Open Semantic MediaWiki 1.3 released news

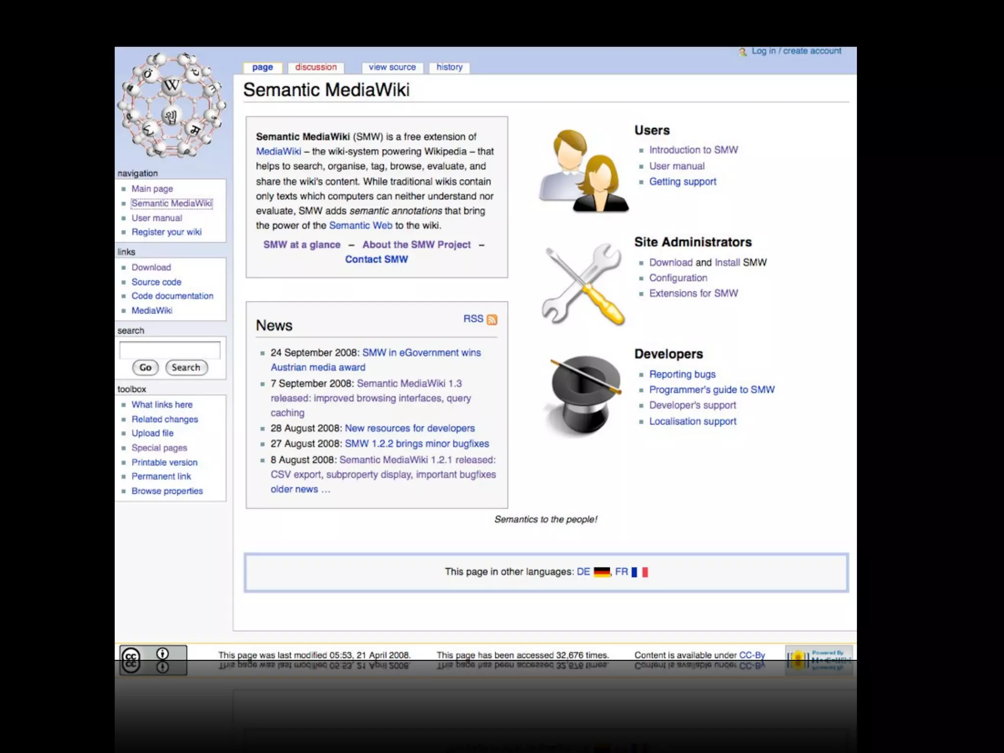pos(371,398)
